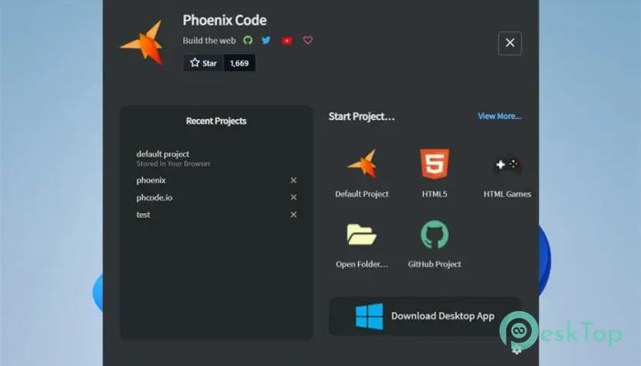The width and height of the screenshot is (641, 366).
Task: Open the phoenix recent project
Action: click(x=151, y=180)
